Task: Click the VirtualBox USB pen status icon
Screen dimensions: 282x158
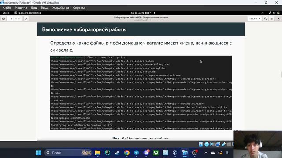Action: 223,144
